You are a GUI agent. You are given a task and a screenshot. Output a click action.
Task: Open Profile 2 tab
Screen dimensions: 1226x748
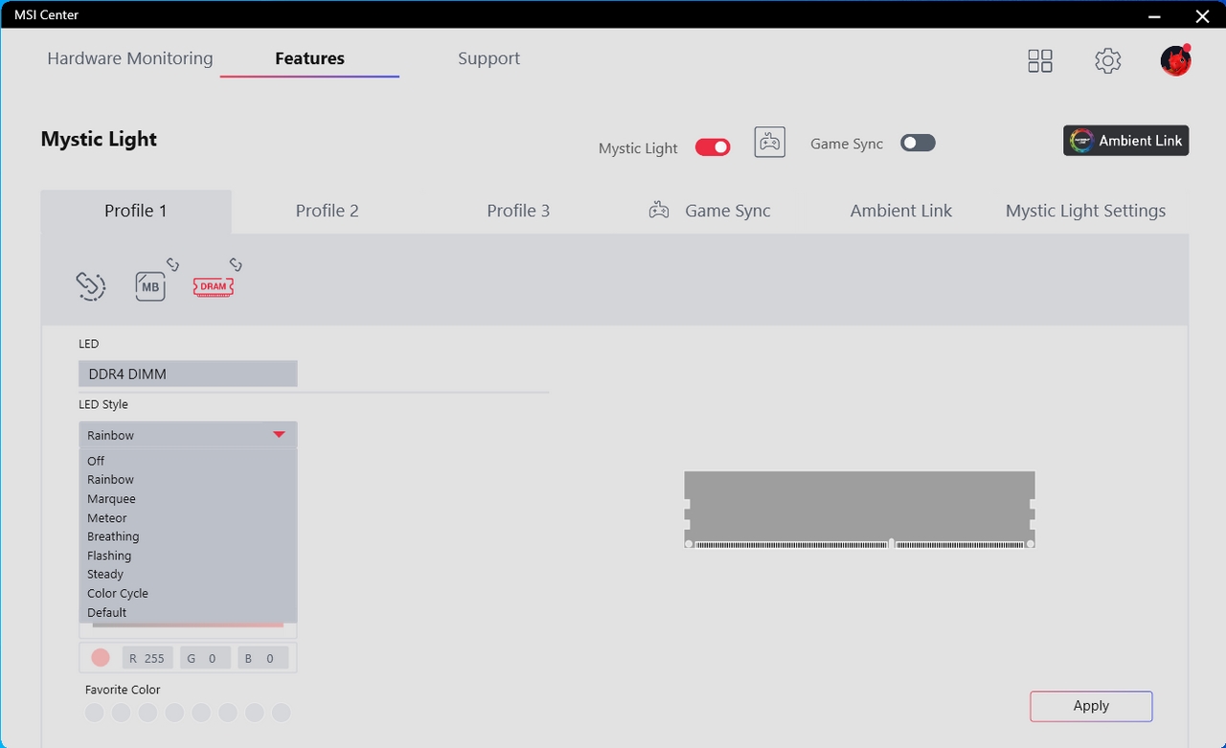[x=328, y=211]
